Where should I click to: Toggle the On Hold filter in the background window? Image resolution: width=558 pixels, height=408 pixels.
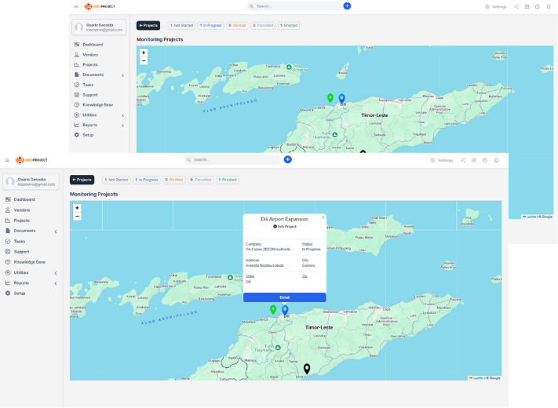pos(239,25)
